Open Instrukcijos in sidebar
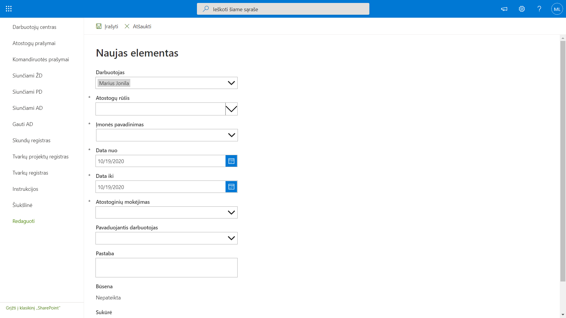 pos(25,189)
